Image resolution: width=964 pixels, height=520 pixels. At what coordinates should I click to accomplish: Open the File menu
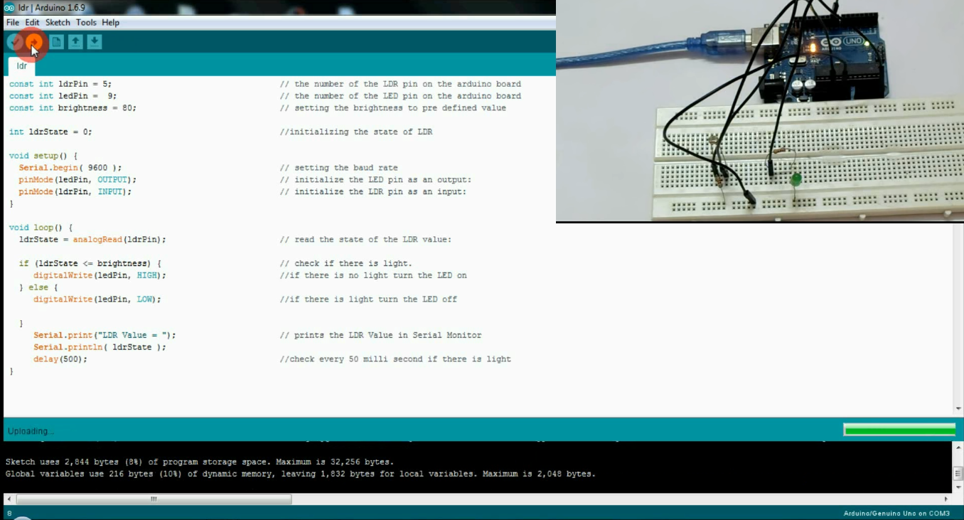(x=11, y=22)
